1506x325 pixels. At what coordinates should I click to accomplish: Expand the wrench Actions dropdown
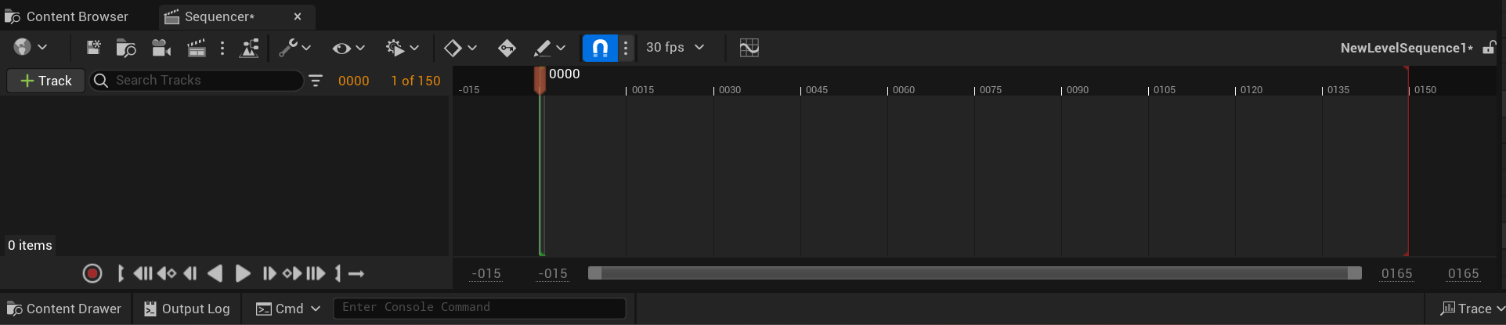tap(295, 48)
